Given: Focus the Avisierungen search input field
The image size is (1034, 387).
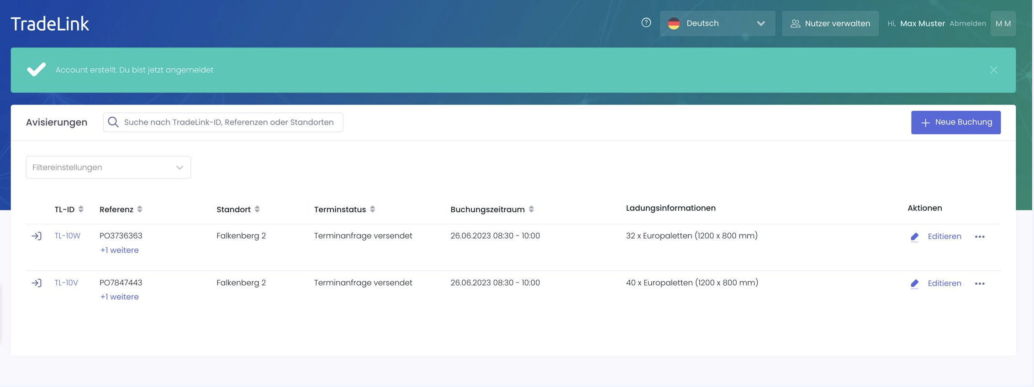Looking at the screenshot, I should click(x=228, y=122).
